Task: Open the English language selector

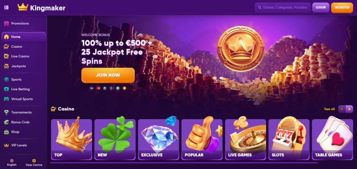Action: click(12, 162)
